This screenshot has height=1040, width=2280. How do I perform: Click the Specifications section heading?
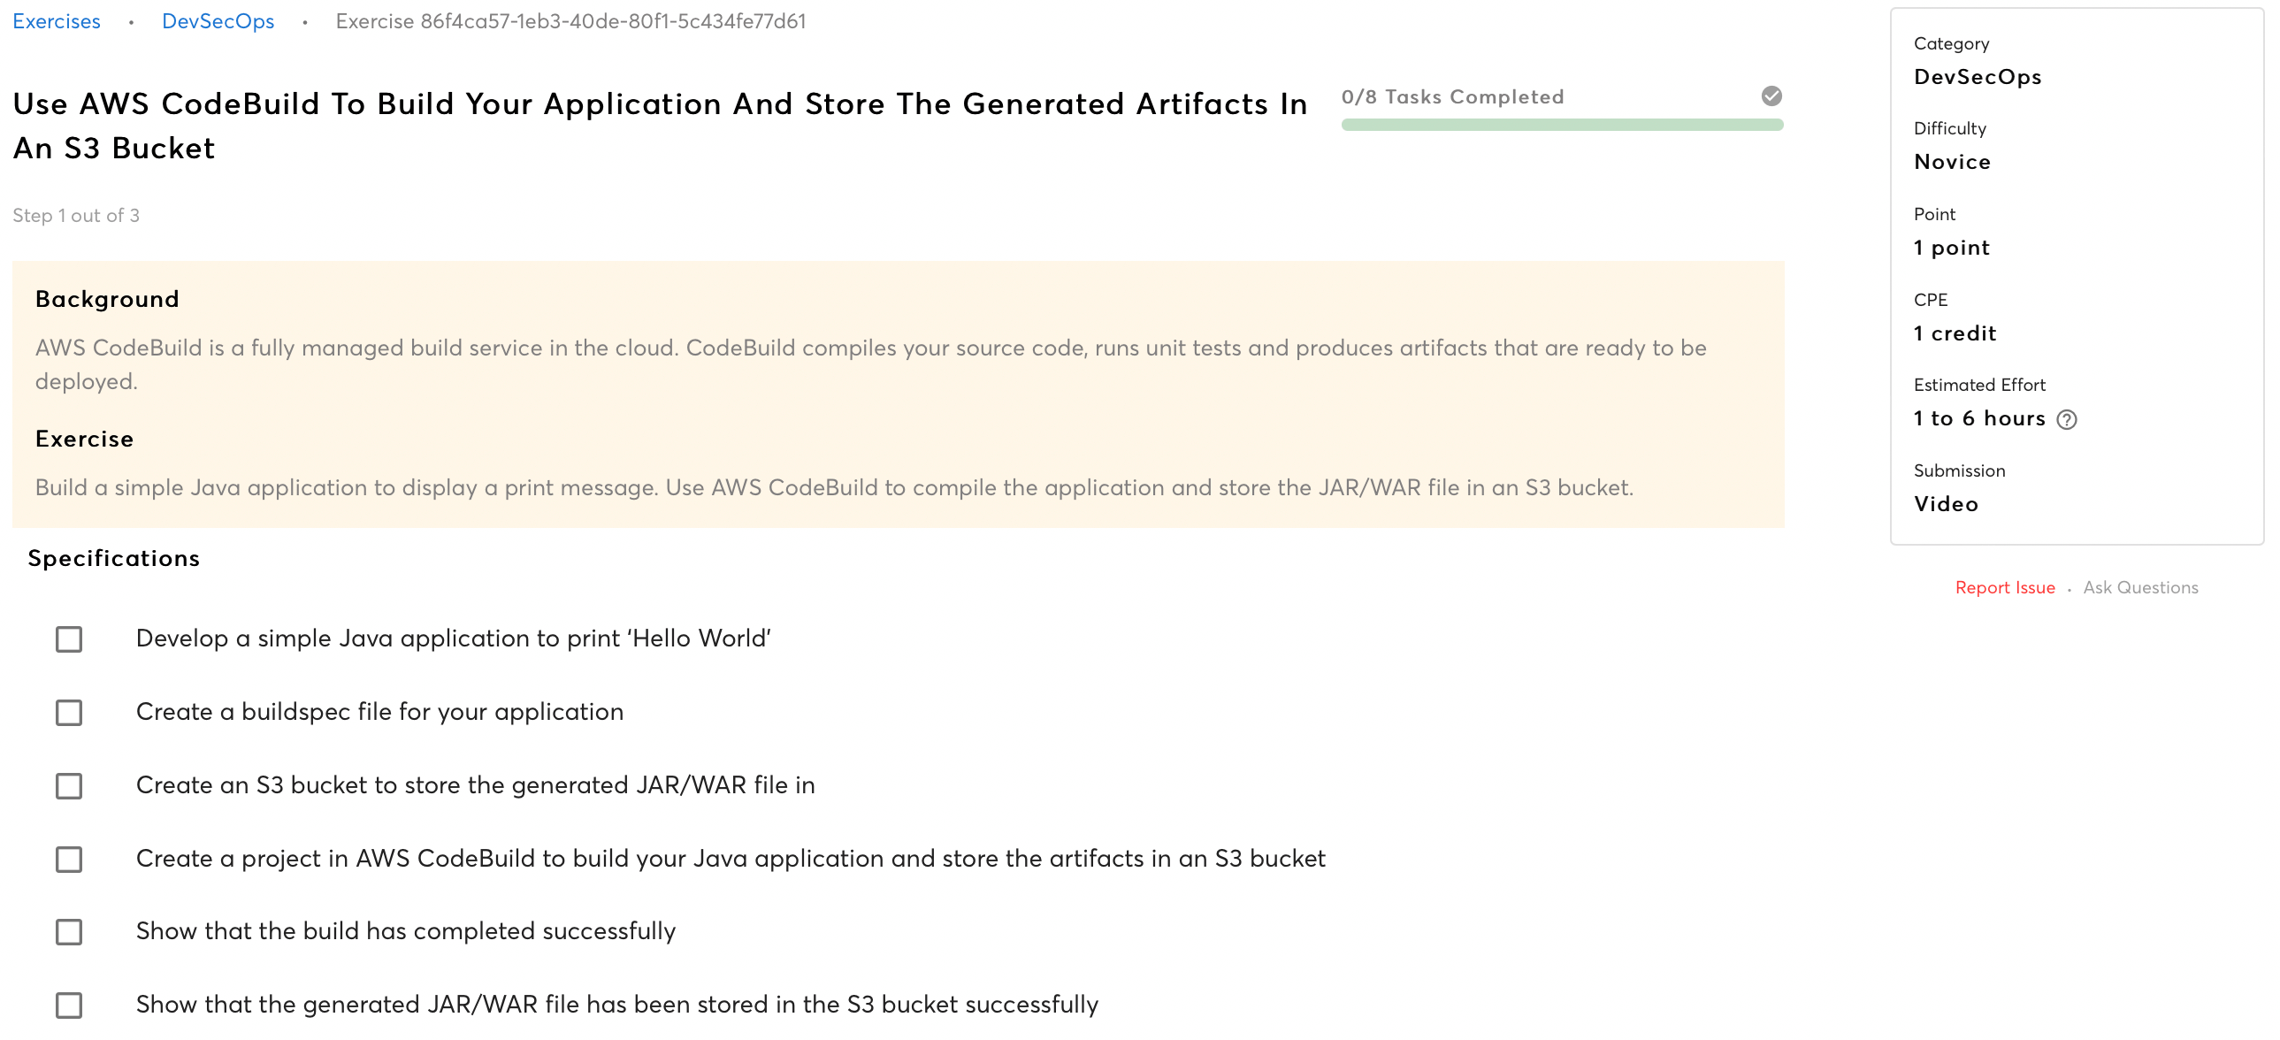point(114,559)
